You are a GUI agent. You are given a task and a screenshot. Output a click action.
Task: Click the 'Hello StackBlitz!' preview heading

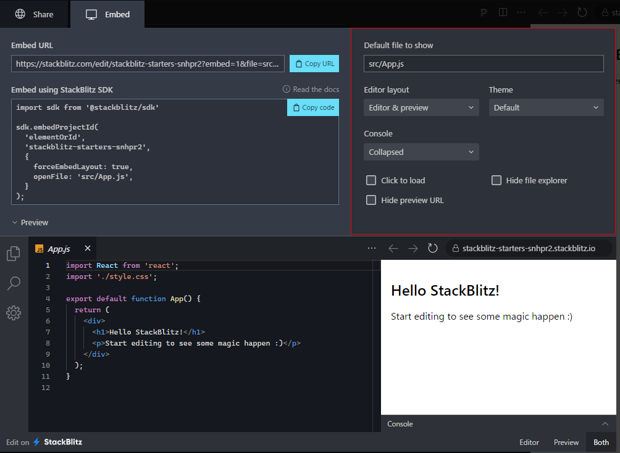[x=445, y=291]
